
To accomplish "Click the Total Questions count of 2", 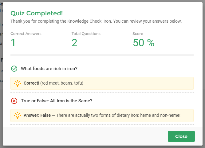I will 74,43.
